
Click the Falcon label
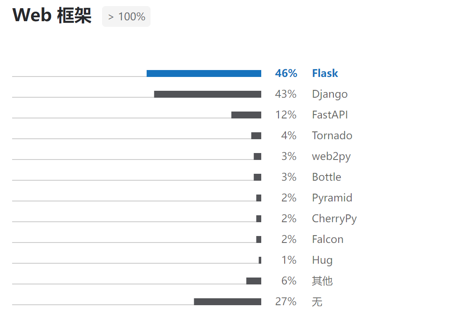click(x=327, y=239)
